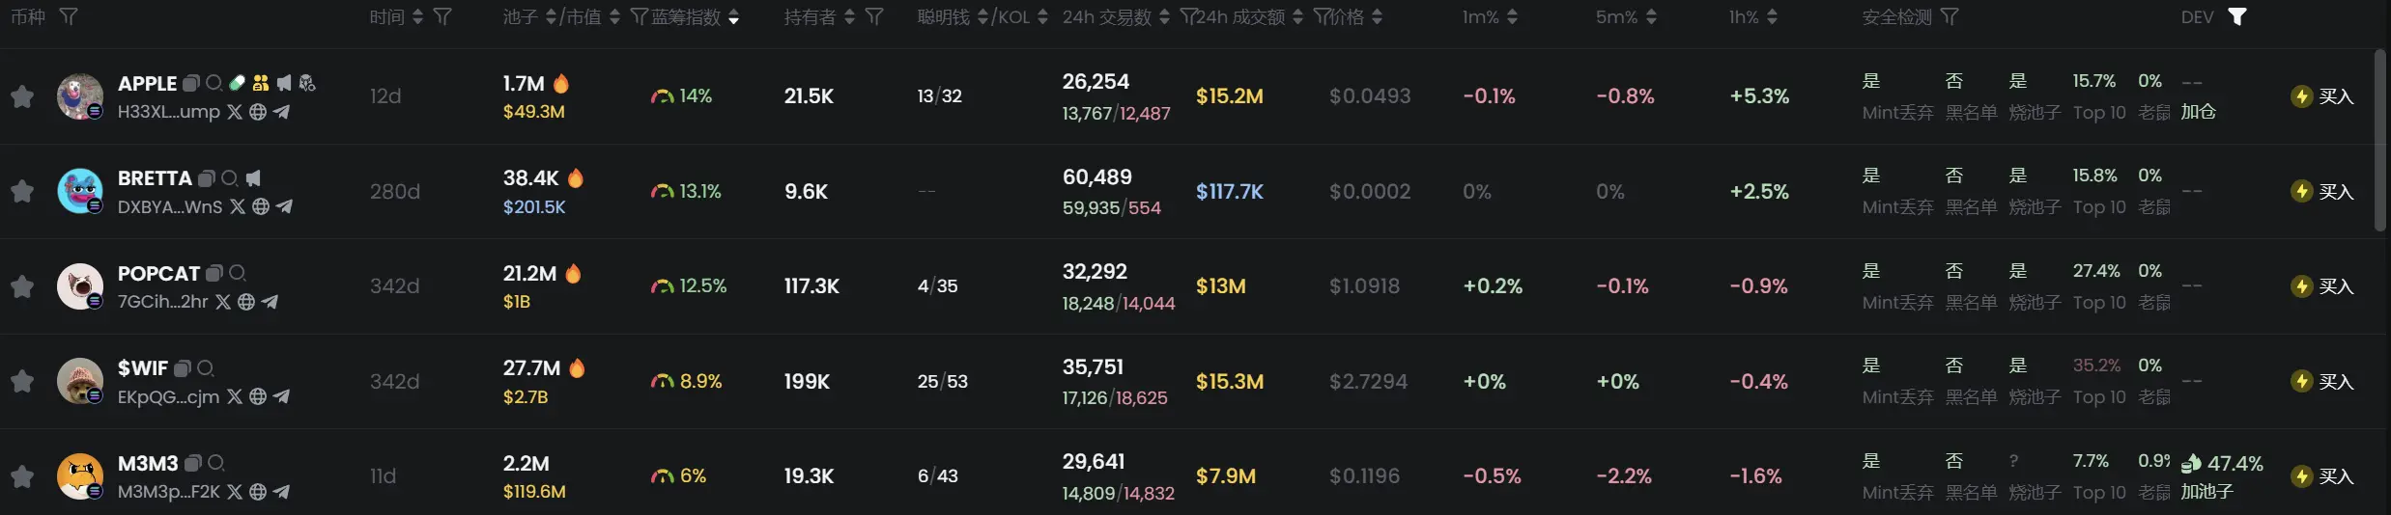Open BRETTA's X (Twitter) profile link

(x=238, y=206)
